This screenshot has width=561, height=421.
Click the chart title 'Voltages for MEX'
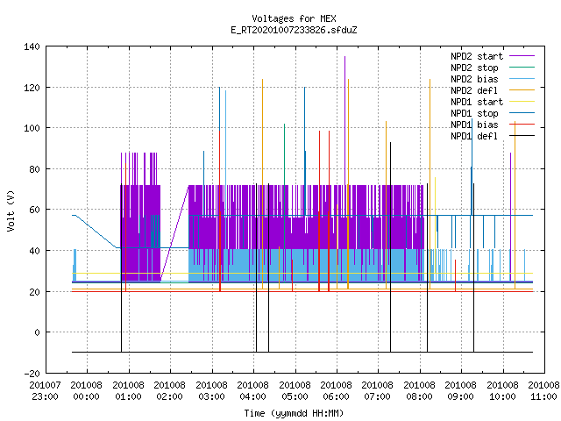point(294,18)
